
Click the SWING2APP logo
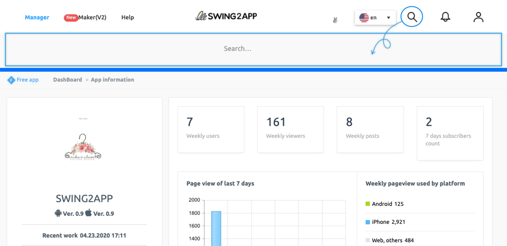[x=226, y=16]
